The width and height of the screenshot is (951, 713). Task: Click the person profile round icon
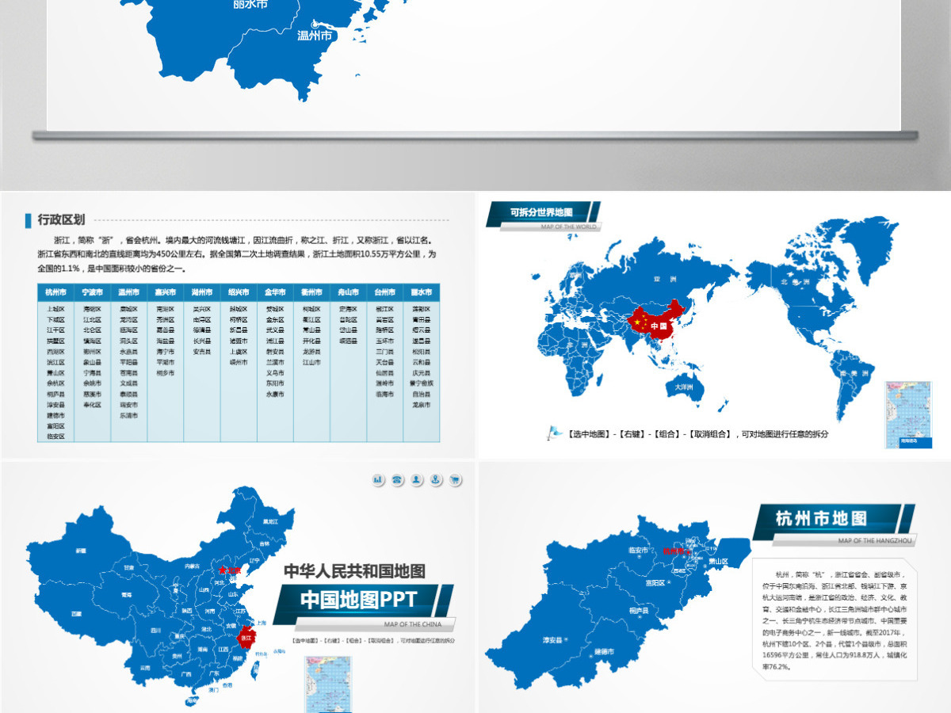pos(416,480)
